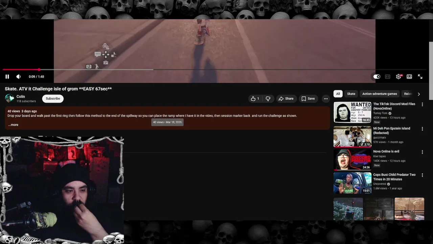
Task: Click the Turkey Tom channel name
Action: (x=380, y=113)
